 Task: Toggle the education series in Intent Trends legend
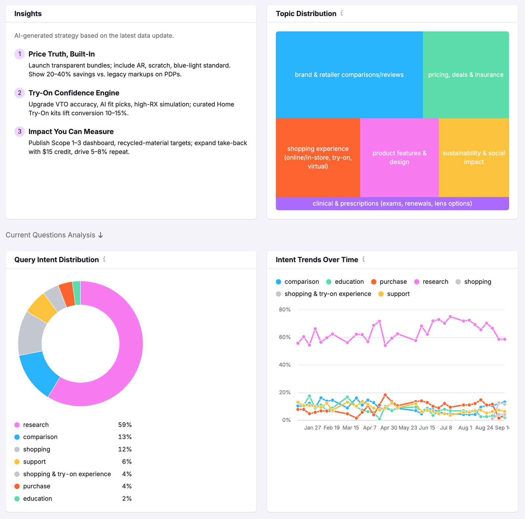click(x=345, y=281)
